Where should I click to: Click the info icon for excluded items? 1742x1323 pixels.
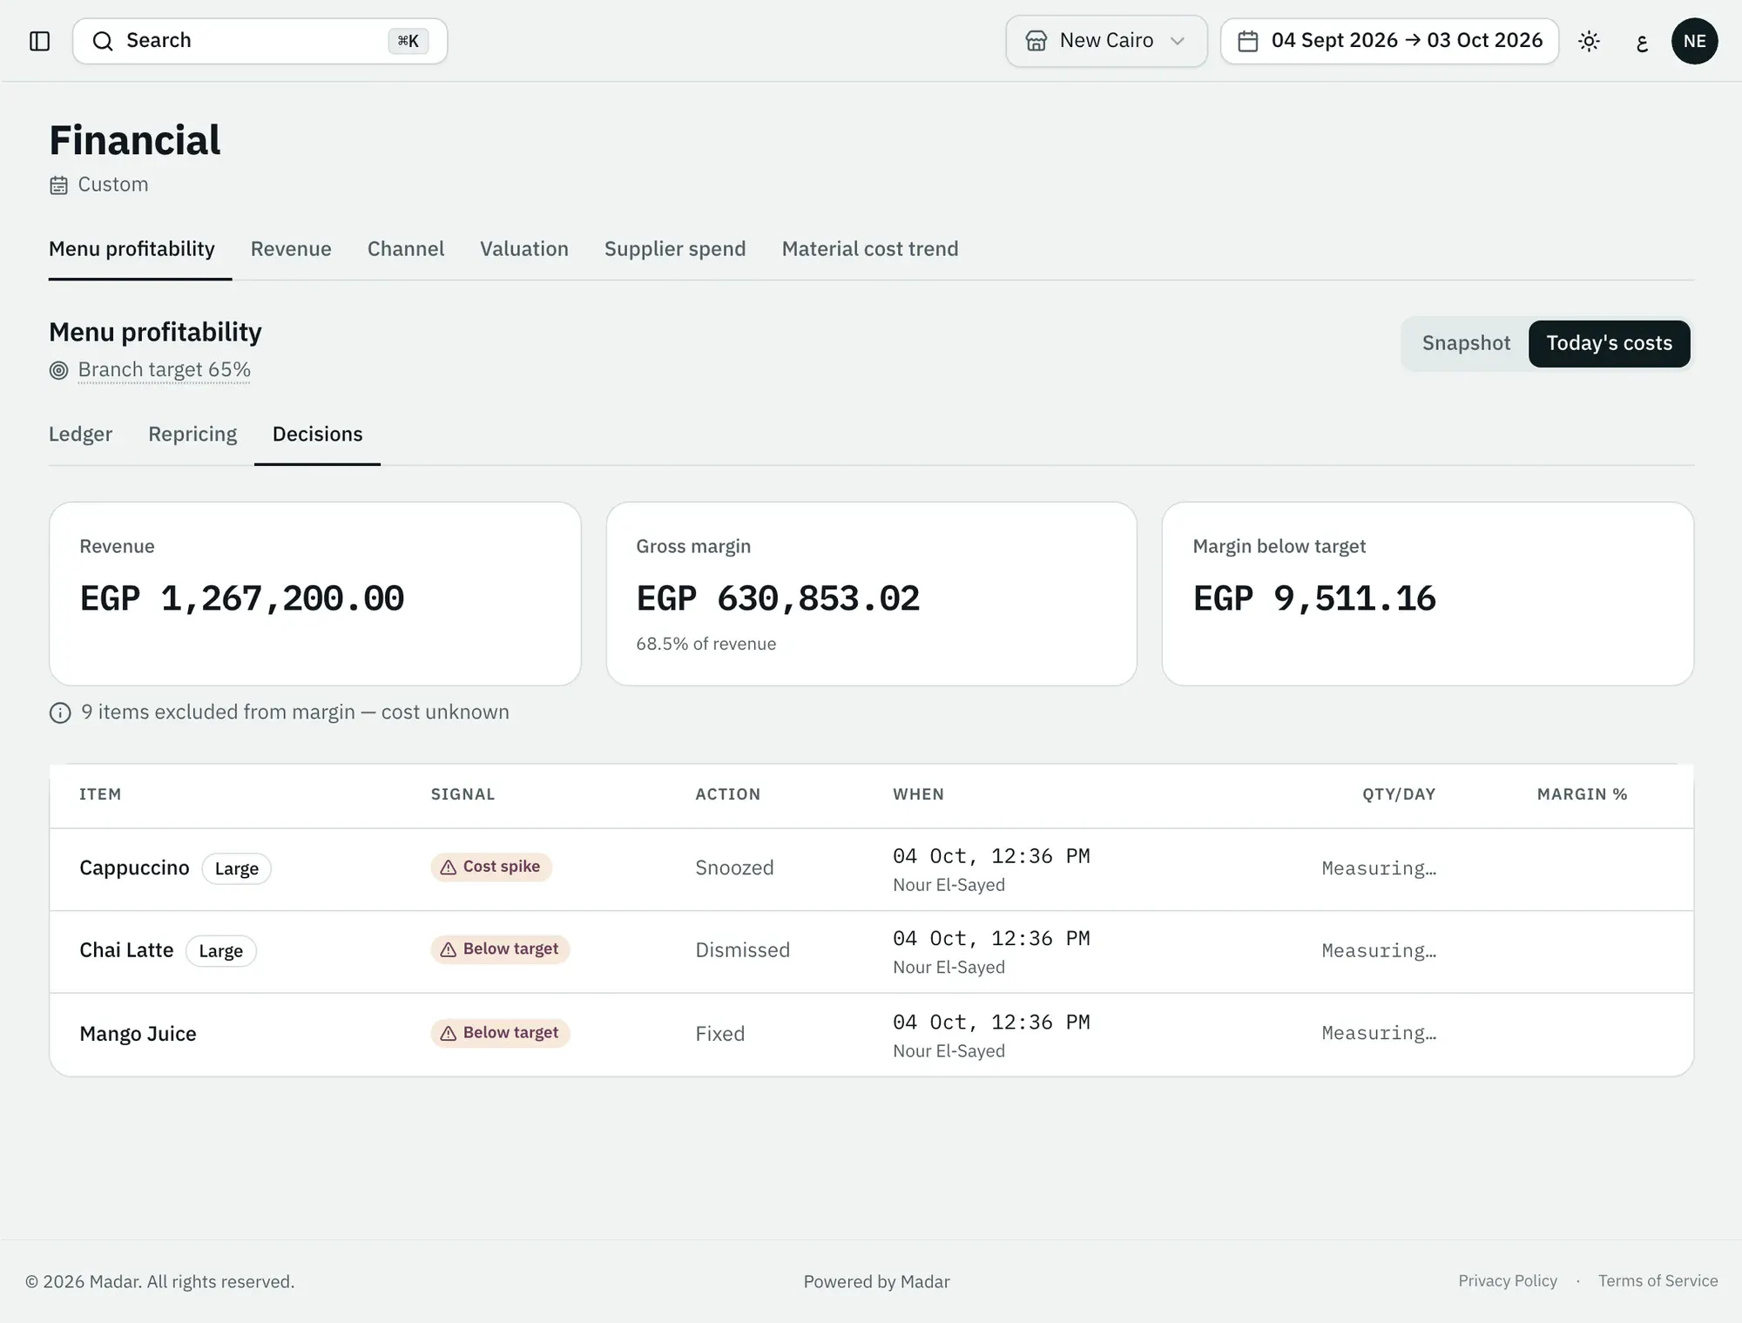(60, 713)
